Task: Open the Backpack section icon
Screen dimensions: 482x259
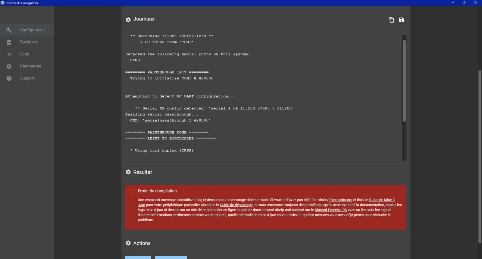Action: pos(9,42)
